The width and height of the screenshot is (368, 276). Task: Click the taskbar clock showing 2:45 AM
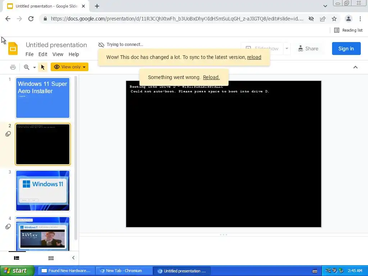point(355,271)
